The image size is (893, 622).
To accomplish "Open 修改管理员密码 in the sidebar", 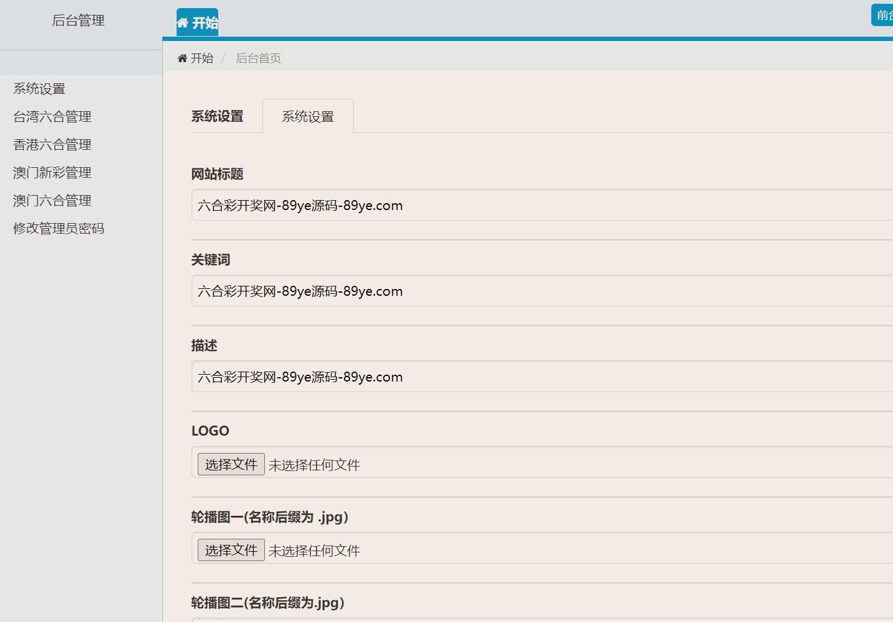I will tap(58, 229).
